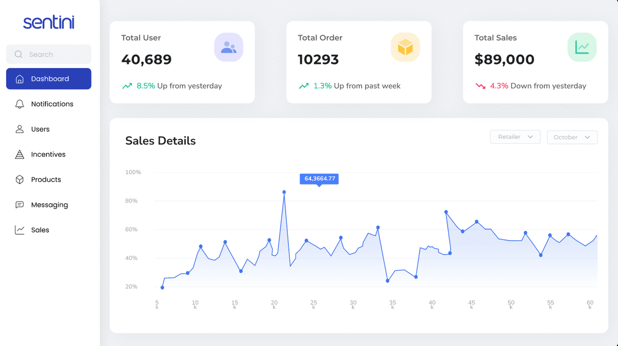The height and width of the screenshot is (346, 618).
Task: Click the Sales Details heading
Action: pos(161,141)
